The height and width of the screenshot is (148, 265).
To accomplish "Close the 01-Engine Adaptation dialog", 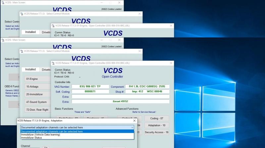I will tap(134, 121).
